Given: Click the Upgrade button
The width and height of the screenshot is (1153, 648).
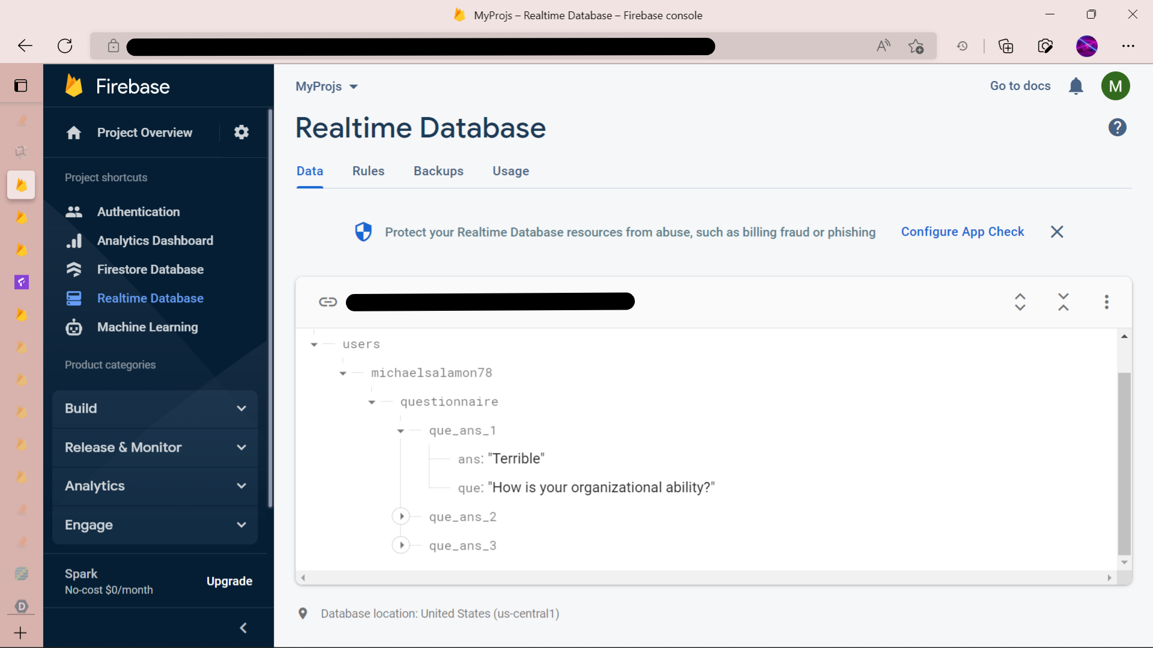Looking at the screenshot, I should 229,581.
